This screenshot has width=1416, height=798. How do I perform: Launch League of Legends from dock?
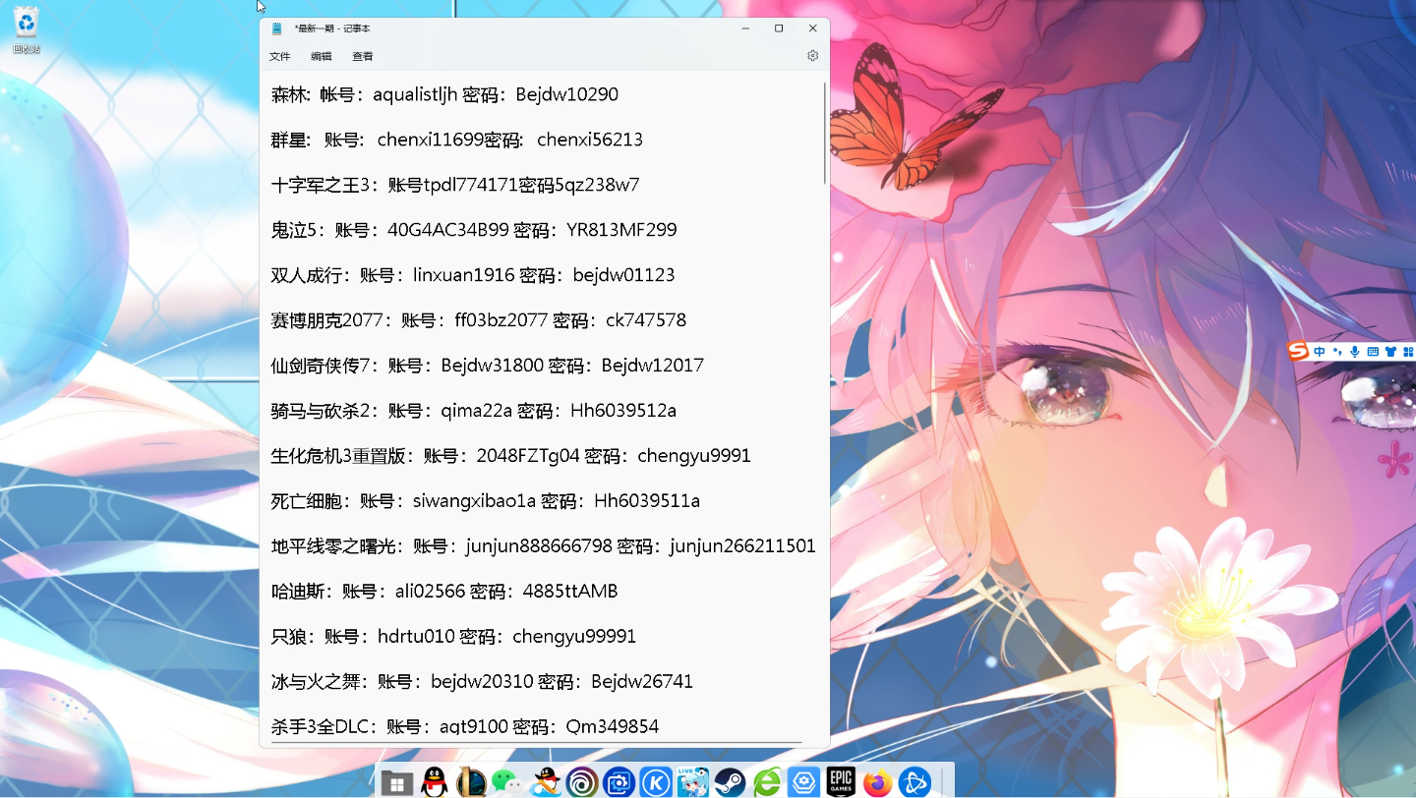point(471,782)
